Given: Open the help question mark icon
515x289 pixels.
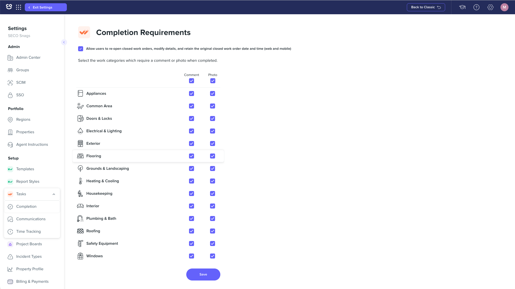Looking at the screenshot, I should tap(476, 7).
